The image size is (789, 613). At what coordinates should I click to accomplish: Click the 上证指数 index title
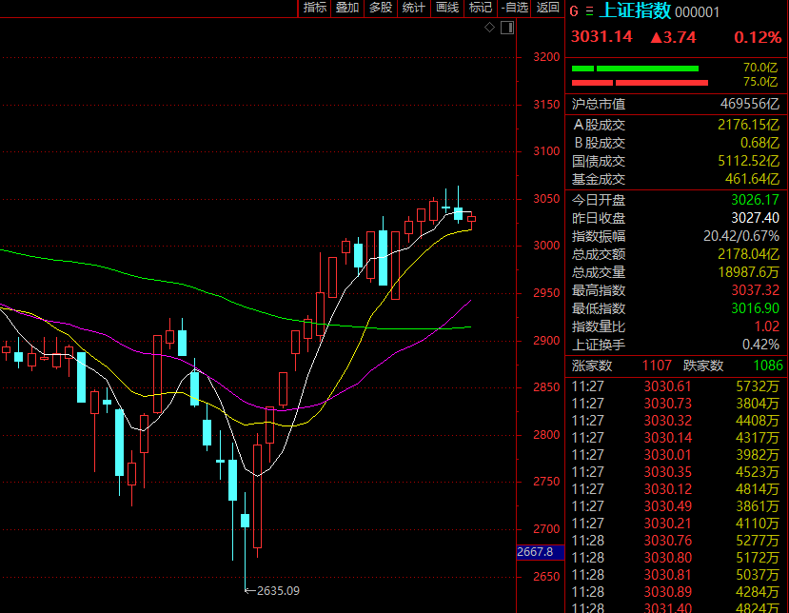pos(635,10)
